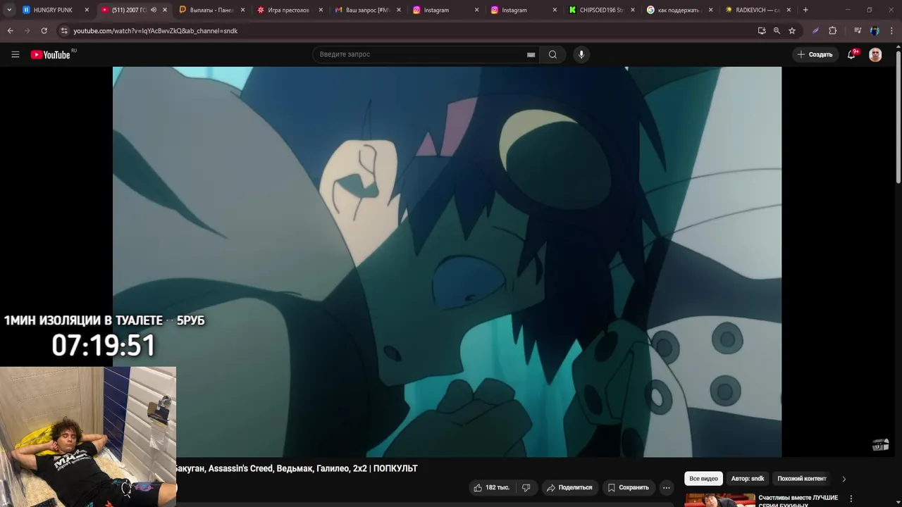Viewport: 902px width, 507px height.
Task: Switch to Игра престолов tab
Action: [288, 10]
